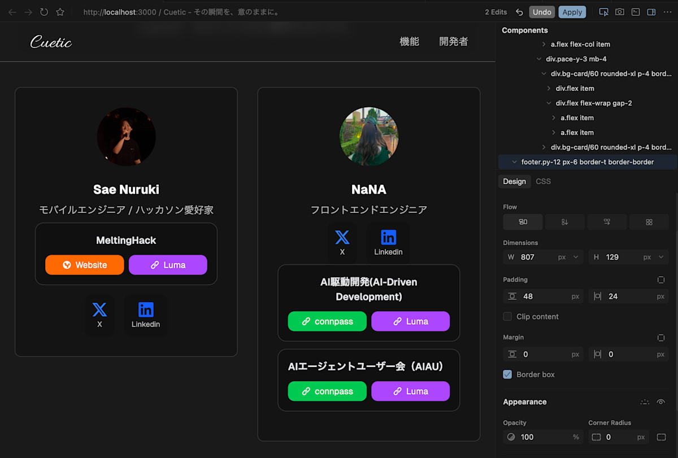Open Luma for AI駆動開発
The image size is (678, 458).
point(410,321)
